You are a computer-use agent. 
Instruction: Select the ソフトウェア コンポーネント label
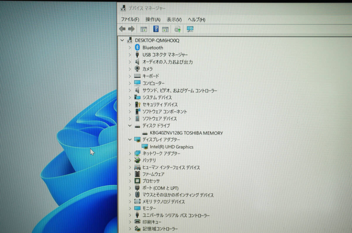(165, 112)
